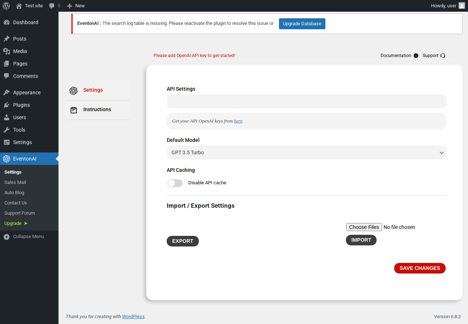Open the comments bubble icon in admin bar
Viewport: 468px width, 324px height.
pos(52,6)
